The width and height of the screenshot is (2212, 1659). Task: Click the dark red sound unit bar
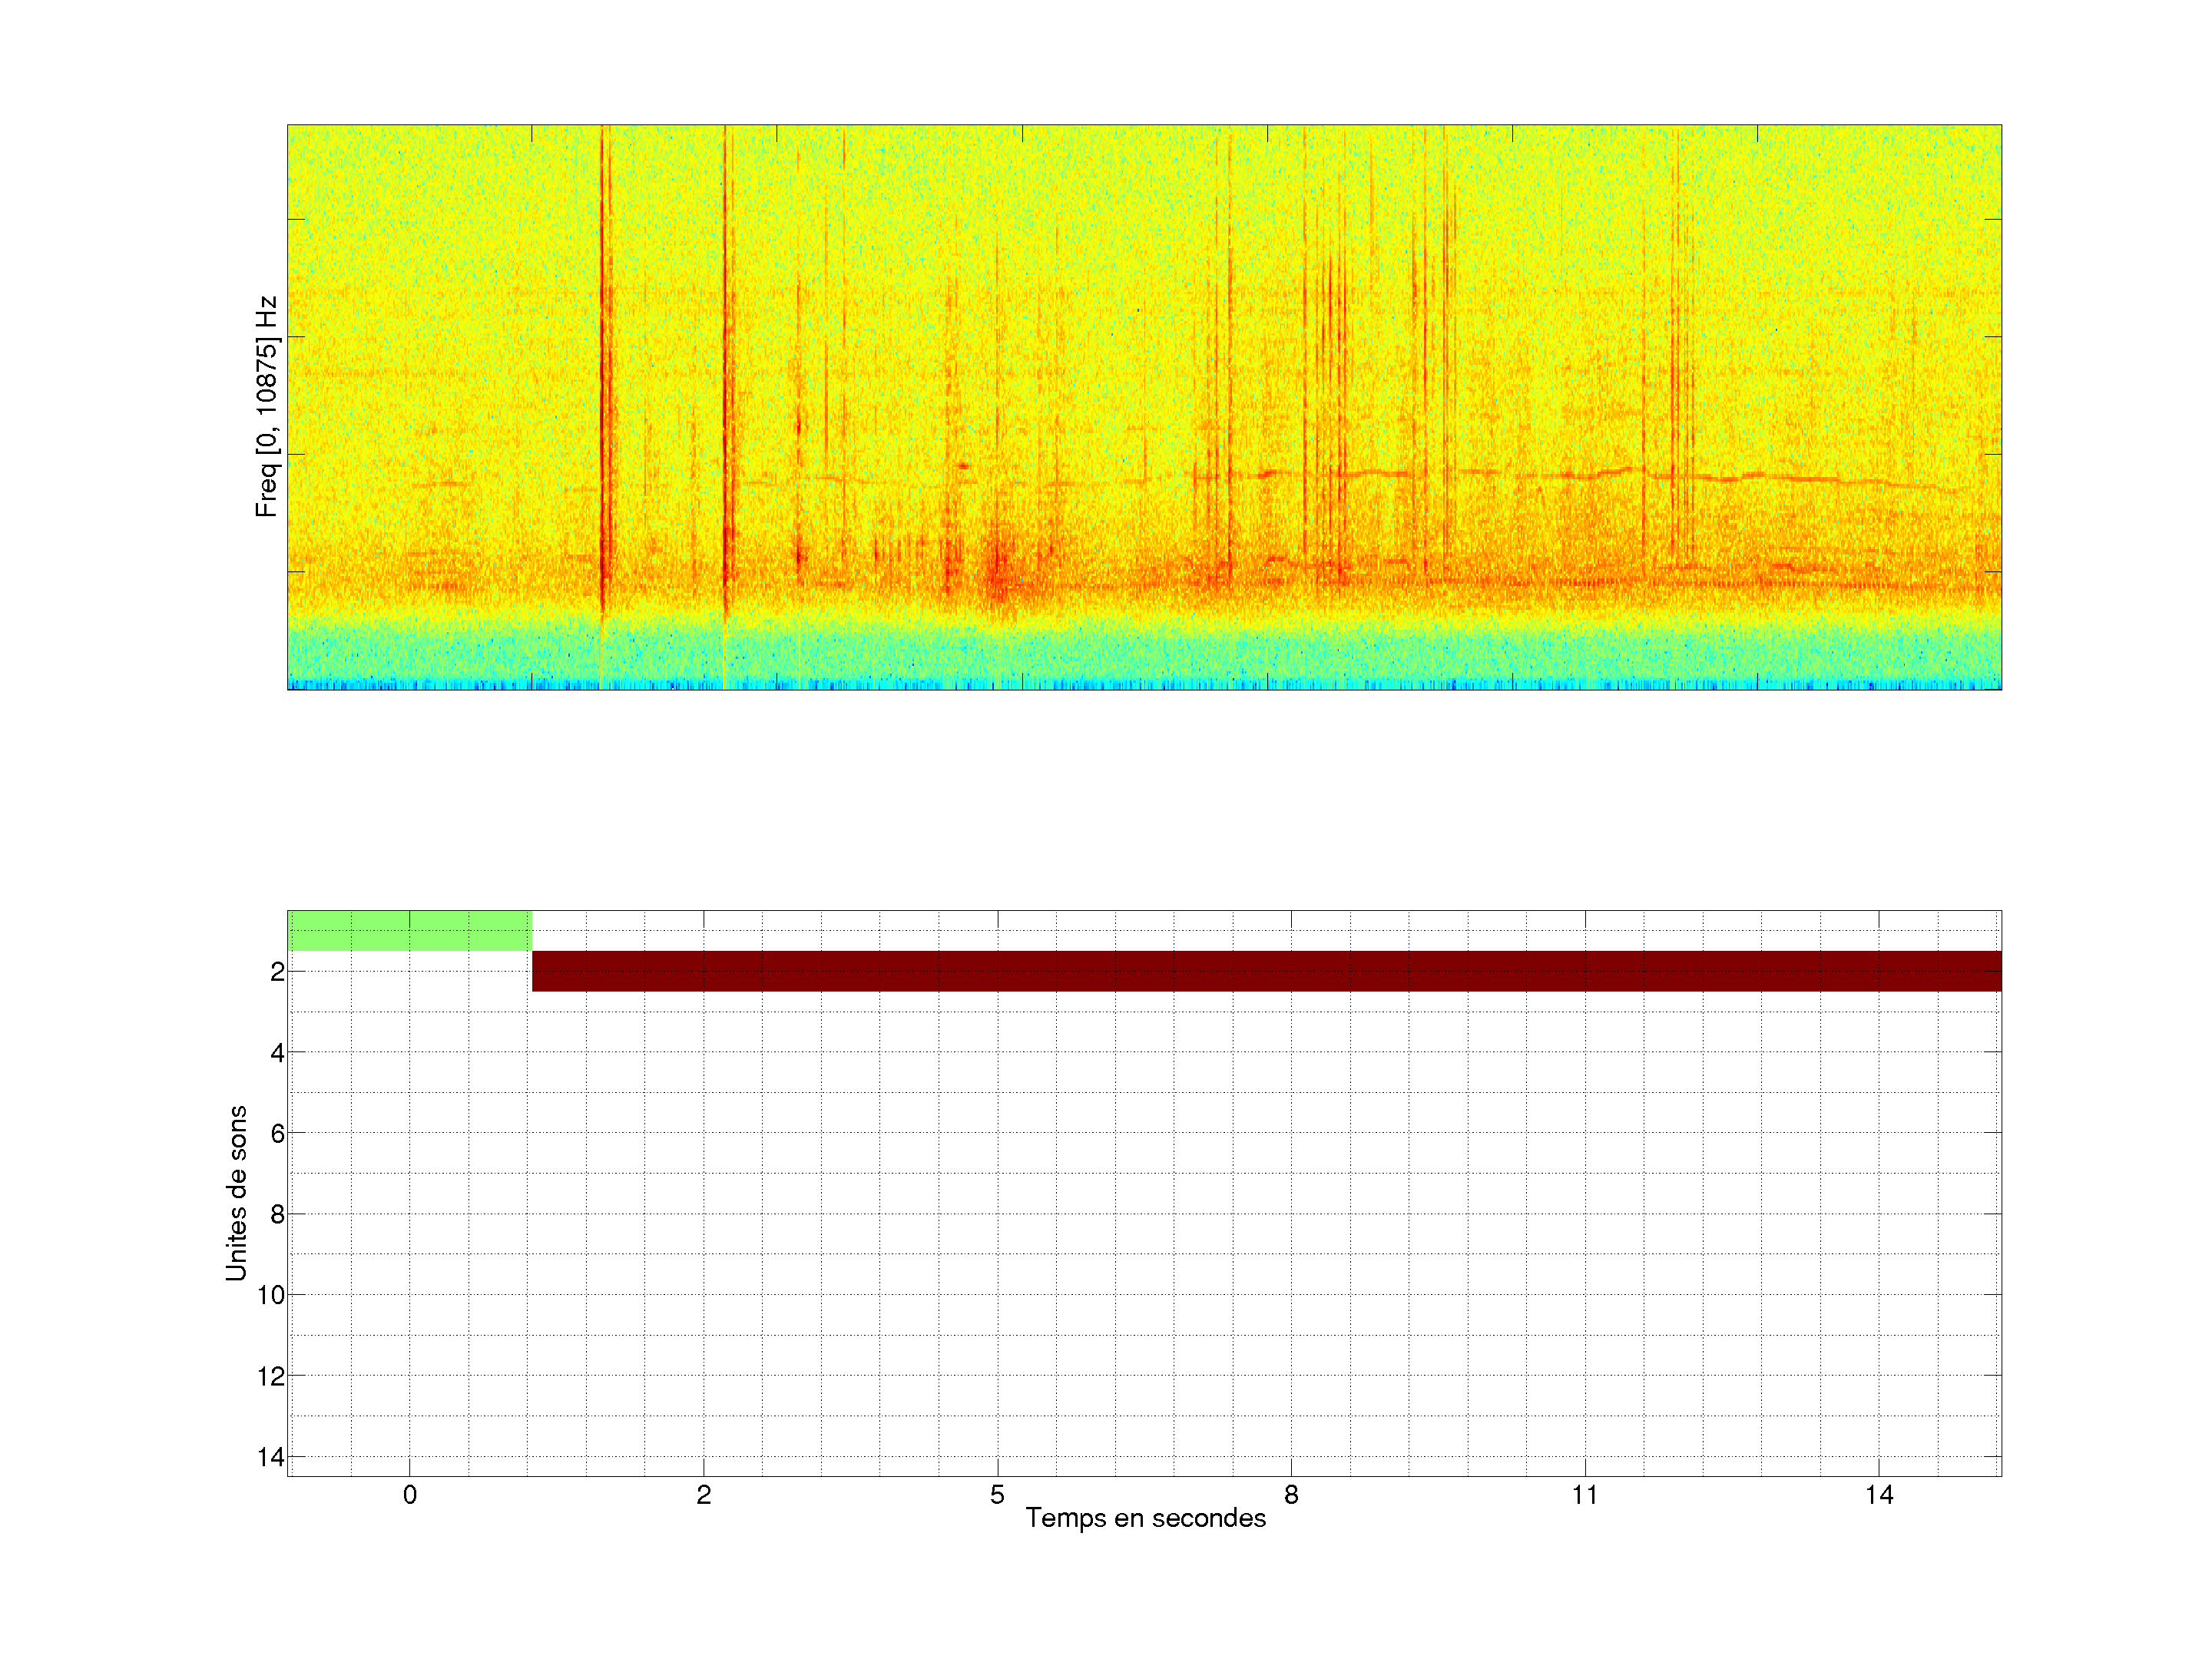coord(1266,971)
